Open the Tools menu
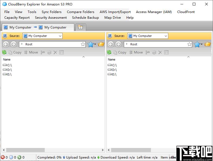The image size is (213, 161). [x=32, y=12]
